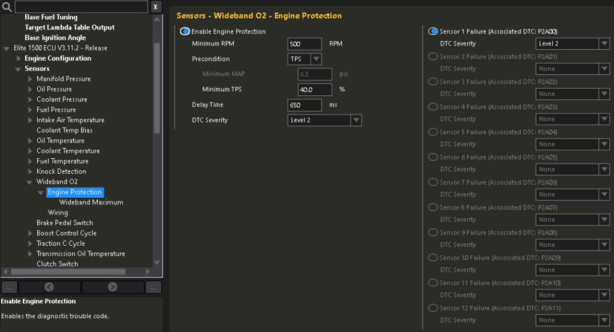Click the back arrow navigation button
614x332 pixels.
click(x=49, y=287)
